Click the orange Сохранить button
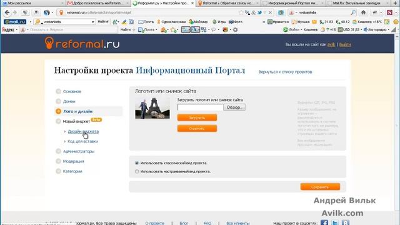This screenshot has height=225, width=400. 320,187
